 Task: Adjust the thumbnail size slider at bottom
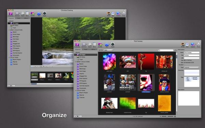tap(167, 116)
